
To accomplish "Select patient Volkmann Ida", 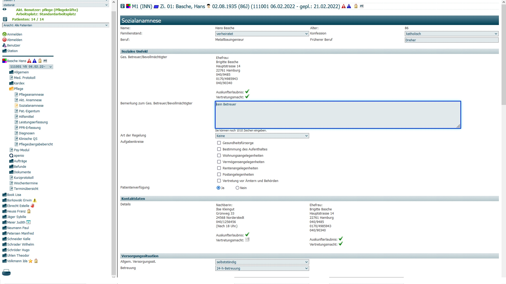I will (x=17, y=261).
